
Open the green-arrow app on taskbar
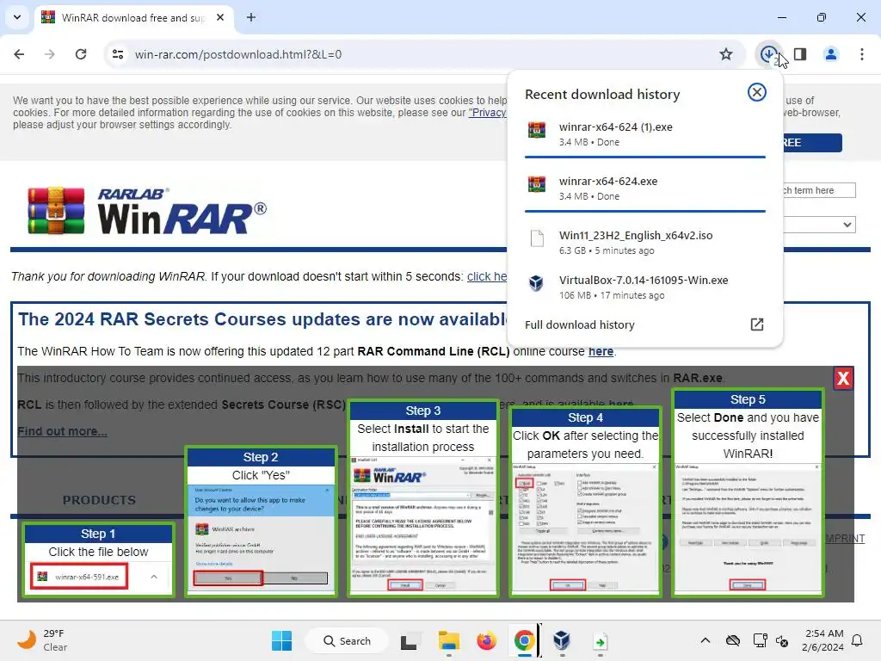pos(600,640)
